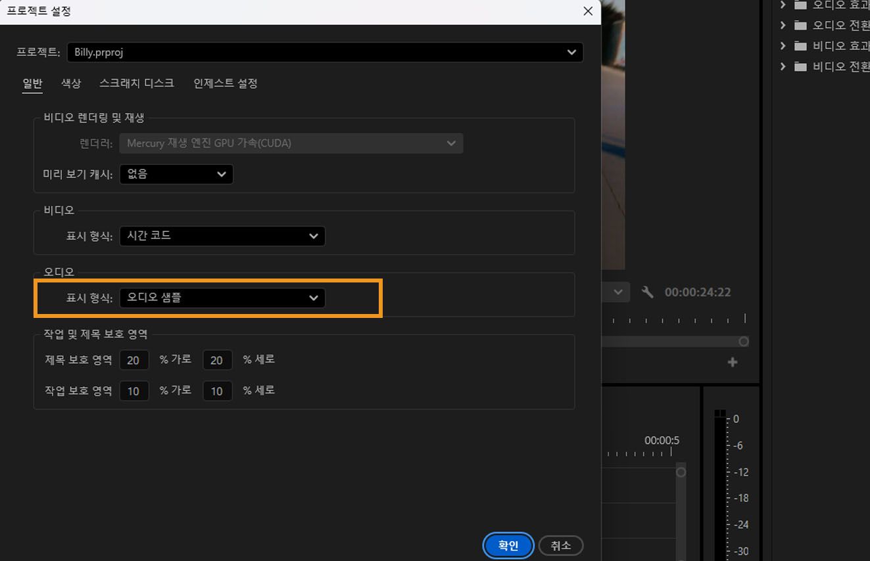870x561 pixels.
Task: Click the 취소 button
Action: pos(561,545)
